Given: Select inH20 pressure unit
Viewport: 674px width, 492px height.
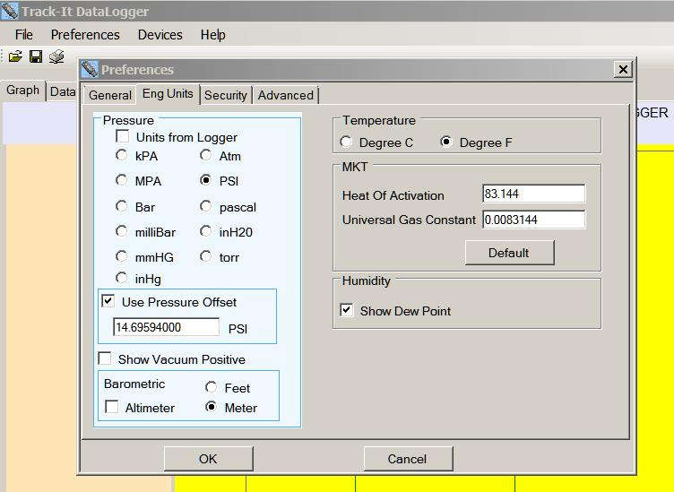Looking at the screenshot, I should tap(206, 231).
